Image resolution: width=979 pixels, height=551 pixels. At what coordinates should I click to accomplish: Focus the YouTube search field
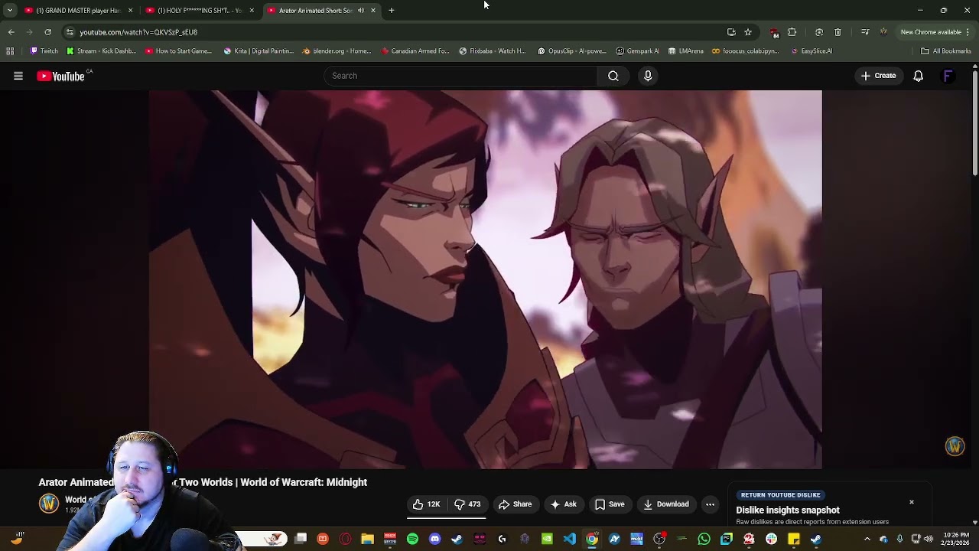[x=460, y=76]
